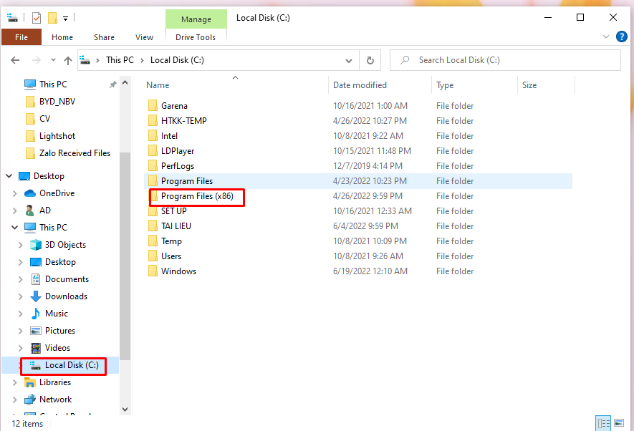Select Local Disk (C:) in navigation tree
634x431 pixels.
click(x=71, y=365)
